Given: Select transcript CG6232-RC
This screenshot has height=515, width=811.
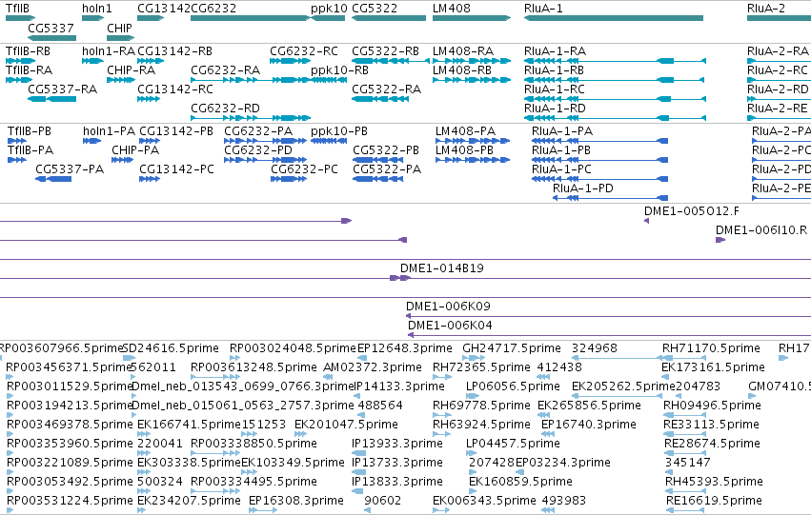Looking at the screenshot, I should [x=290, y=61].
